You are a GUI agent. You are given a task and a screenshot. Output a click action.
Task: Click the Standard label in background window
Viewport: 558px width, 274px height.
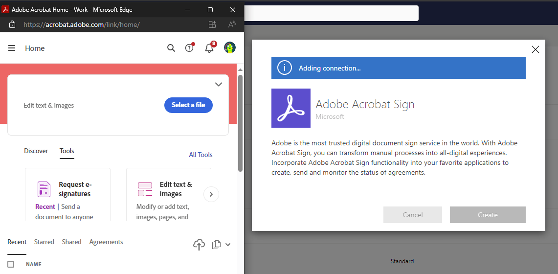point(402,261)
